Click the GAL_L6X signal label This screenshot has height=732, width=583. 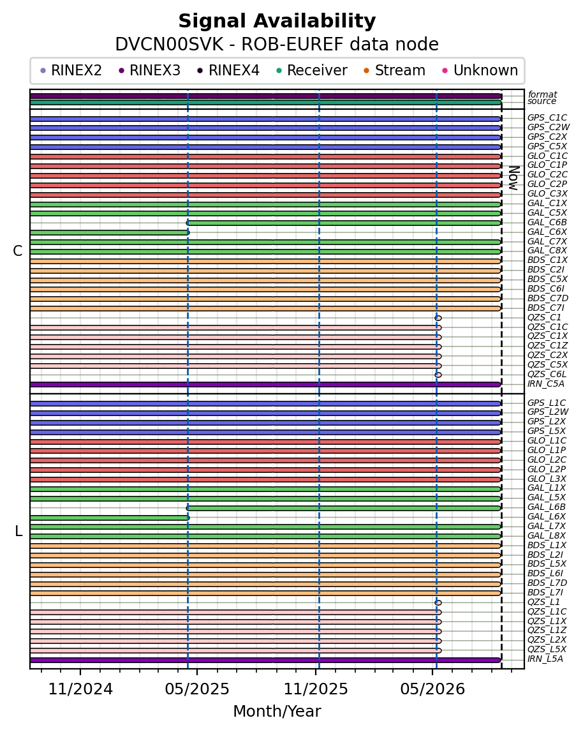click(x=547, y=516)
